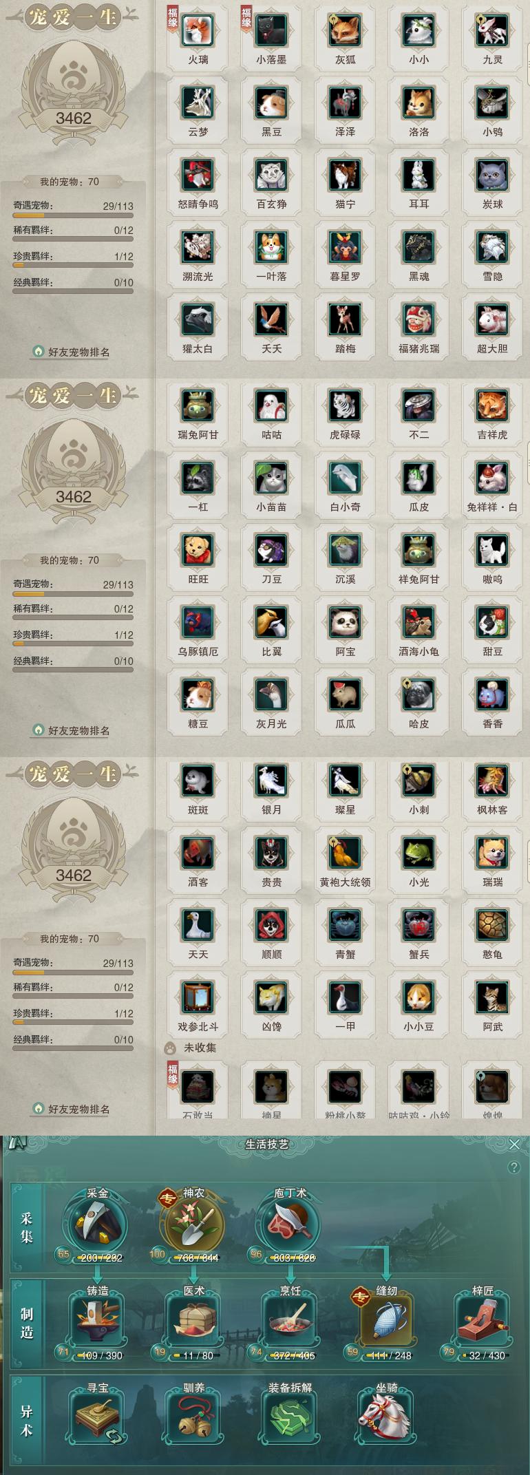
Task: Choose the 铸造 forging craft icon
Action: (98, 1320)
